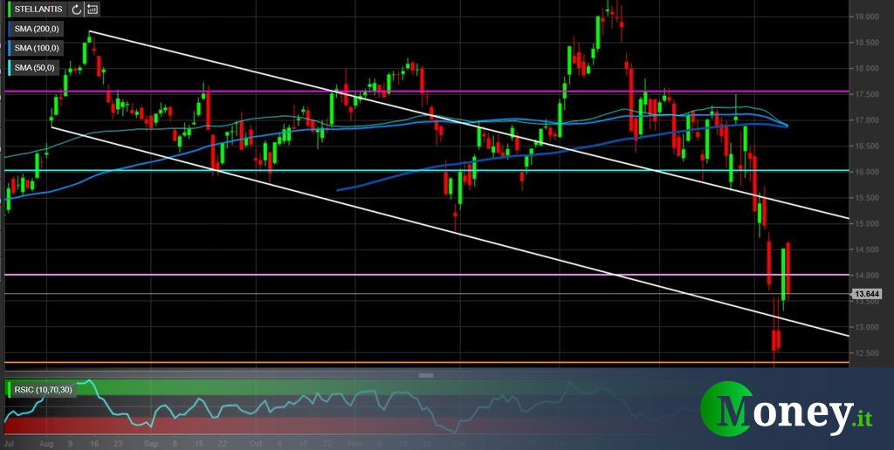Click the 16.500 price axis label
Viewport: 894px width, 450px height.
pos(866,147)
